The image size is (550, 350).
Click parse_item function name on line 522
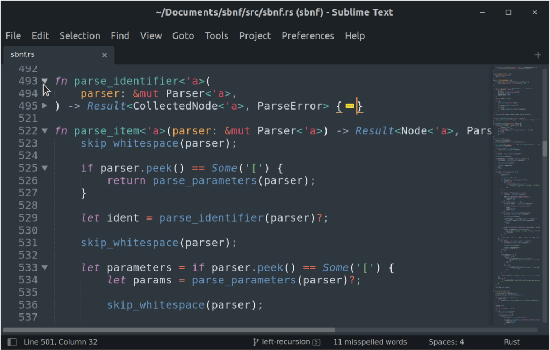pos(107,131)
